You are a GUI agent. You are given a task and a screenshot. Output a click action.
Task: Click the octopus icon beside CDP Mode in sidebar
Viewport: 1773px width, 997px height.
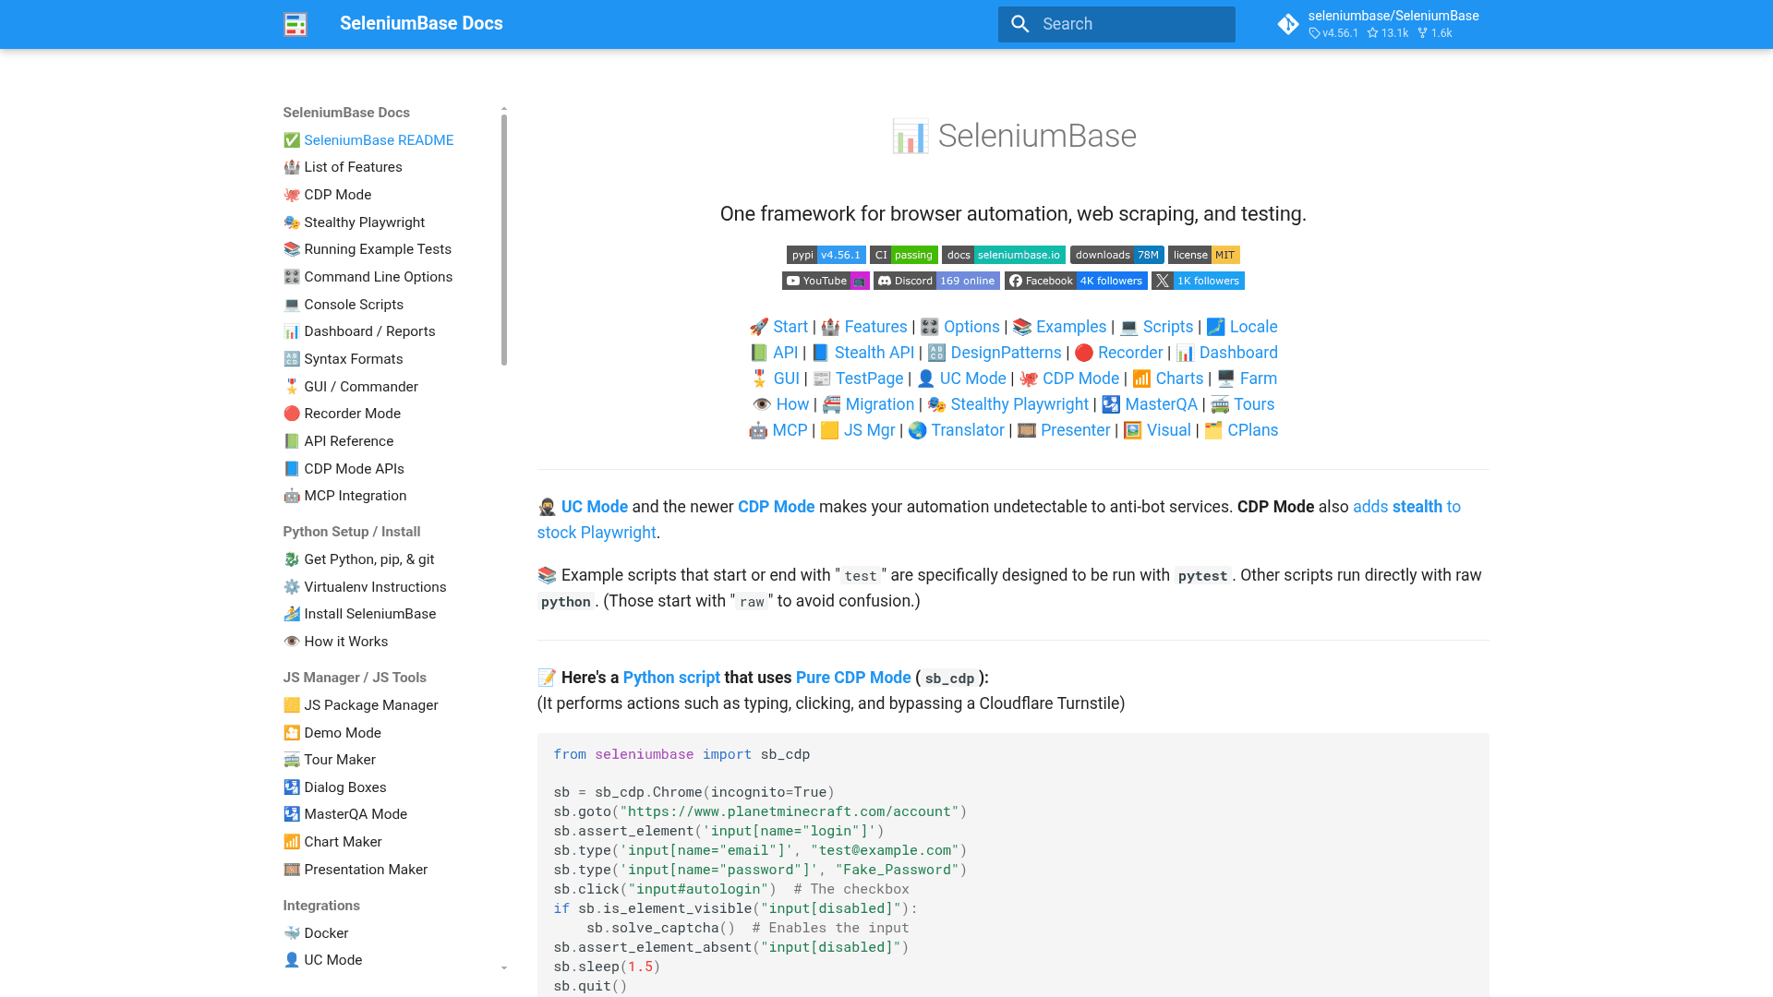(x=292, y=195)
